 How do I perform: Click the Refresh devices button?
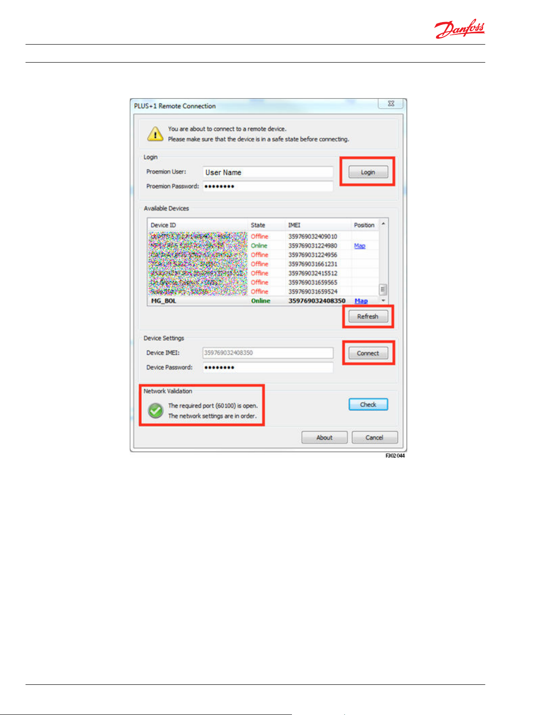[x=368, y=317]
